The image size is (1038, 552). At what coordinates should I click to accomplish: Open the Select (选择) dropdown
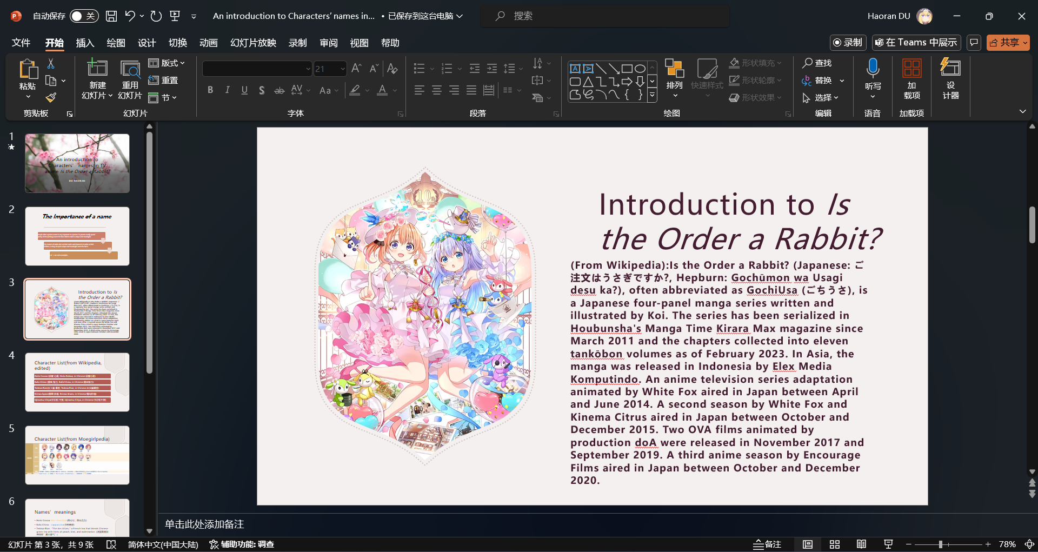point(820,97)
